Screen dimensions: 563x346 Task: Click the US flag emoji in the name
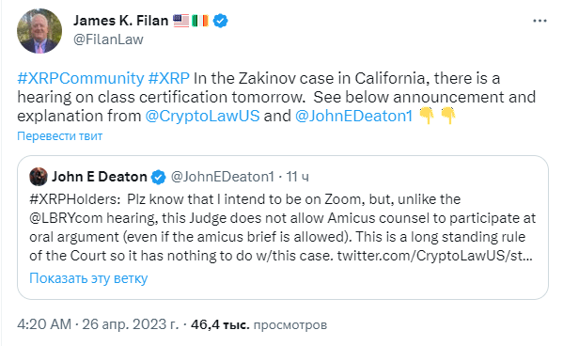point(181,21)
